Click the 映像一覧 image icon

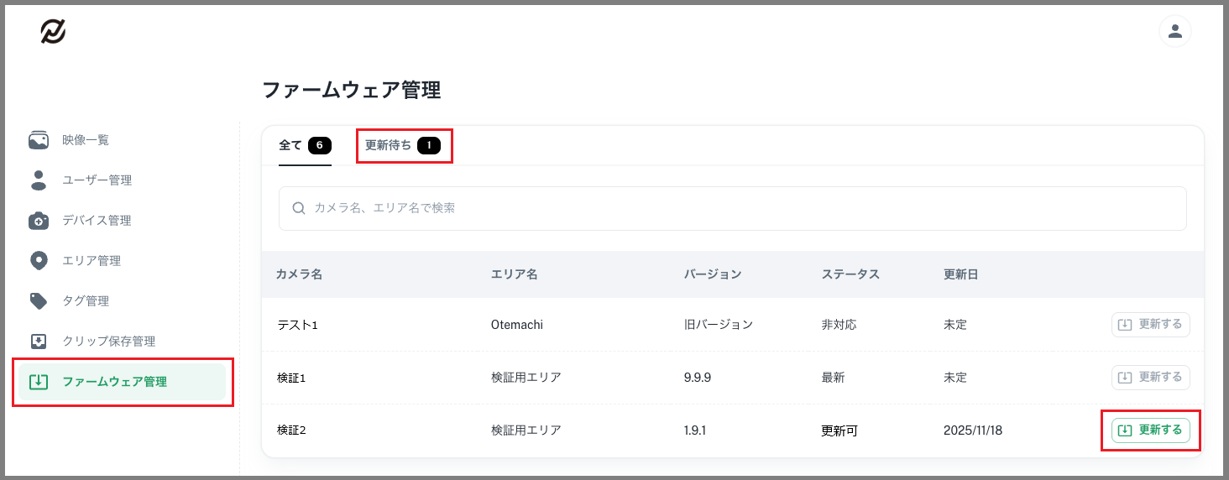point(39,140)
